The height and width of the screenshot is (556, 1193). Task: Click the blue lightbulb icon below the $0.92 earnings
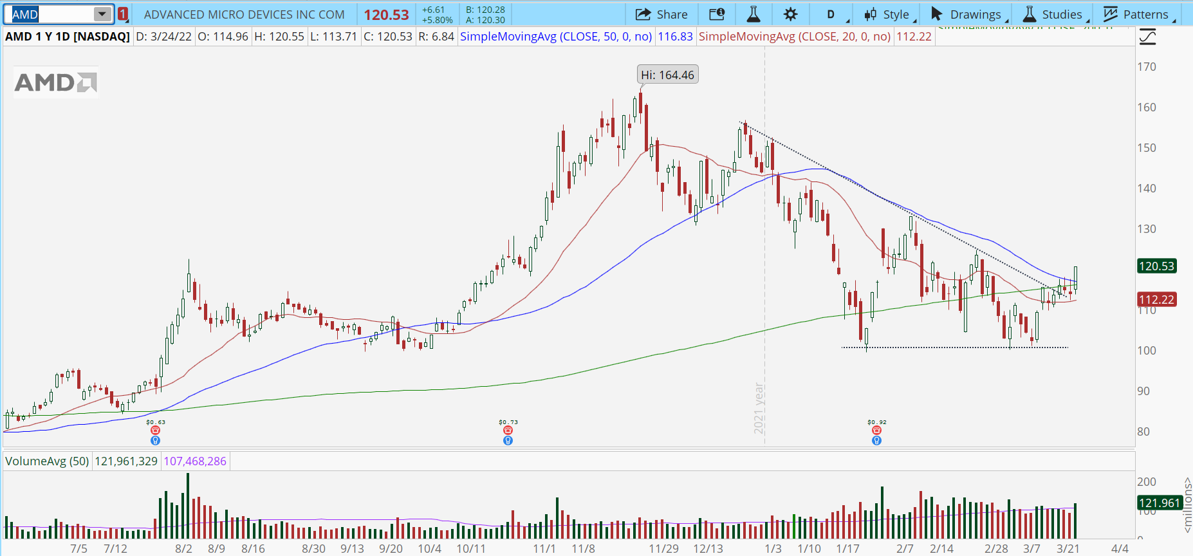point(876,441)
